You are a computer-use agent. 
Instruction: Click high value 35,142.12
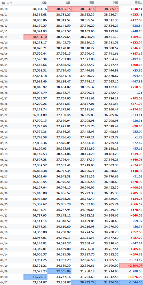coord(63,215)
